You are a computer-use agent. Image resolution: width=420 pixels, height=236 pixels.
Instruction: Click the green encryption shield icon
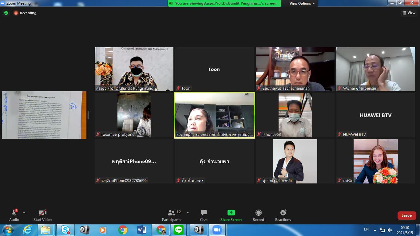coord(6,13)
